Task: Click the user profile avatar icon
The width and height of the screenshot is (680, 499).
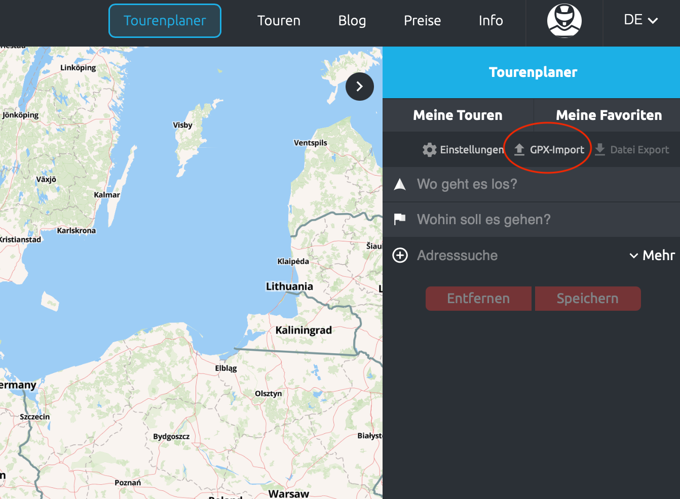Action: click(x=564, y=21)
